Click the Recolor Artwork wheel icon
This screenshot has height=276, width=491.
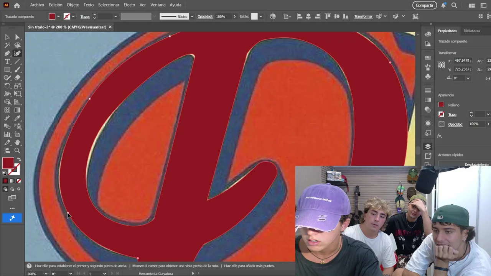pos(273,16)
